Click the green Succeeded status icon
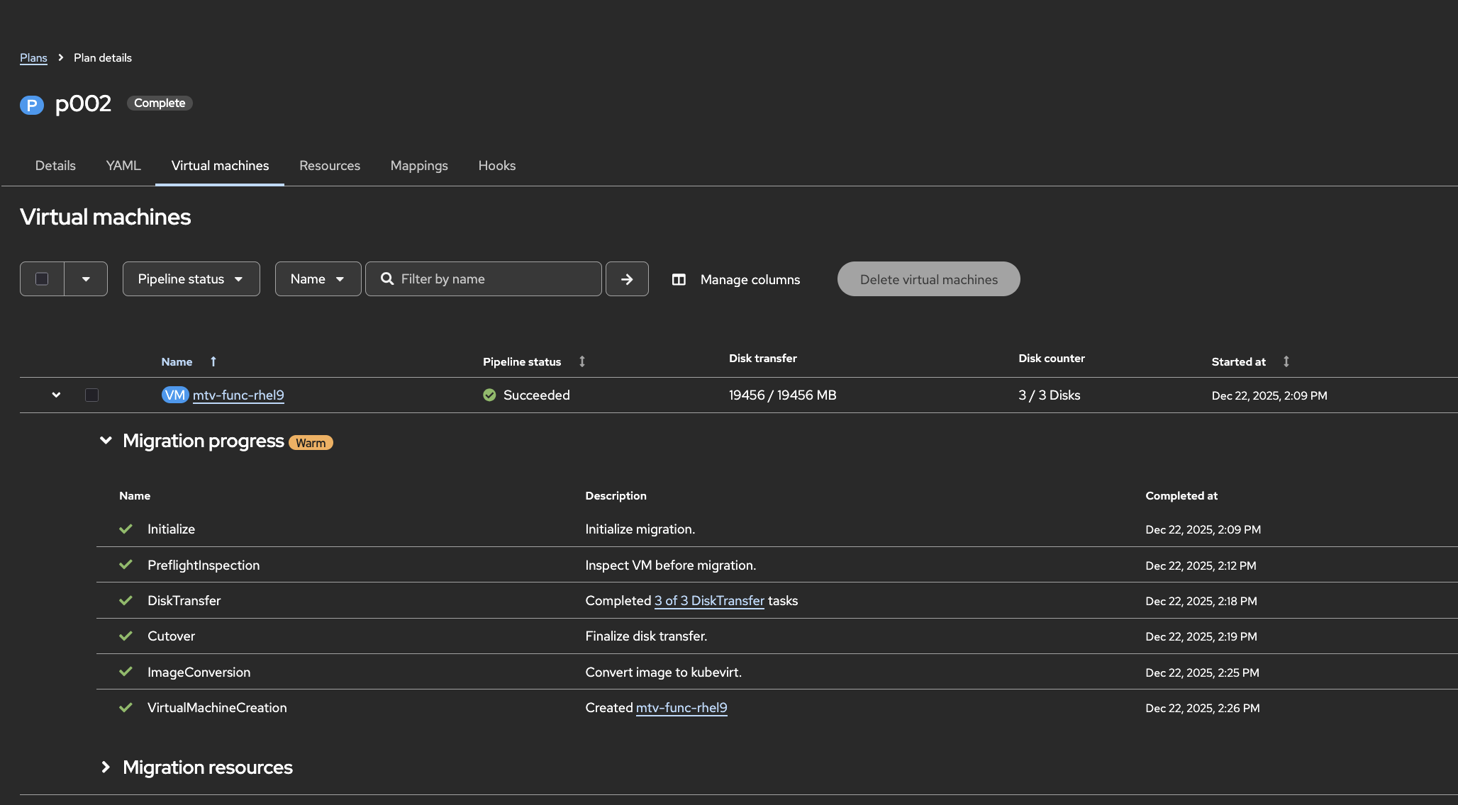This screenshot has width=1458, height=805. (489, 395)
